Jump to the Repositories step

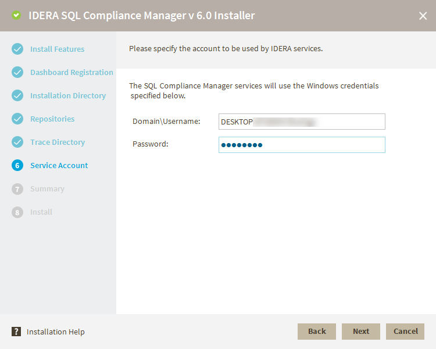52,119
